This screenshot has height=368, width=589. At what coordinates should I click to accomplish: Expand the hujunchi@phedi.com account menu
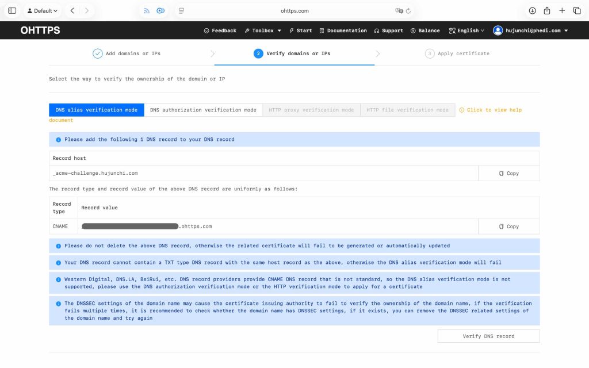click(x=530, y=30)
